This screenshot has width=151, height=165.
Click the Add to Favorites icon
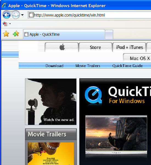tap(16, 34)
